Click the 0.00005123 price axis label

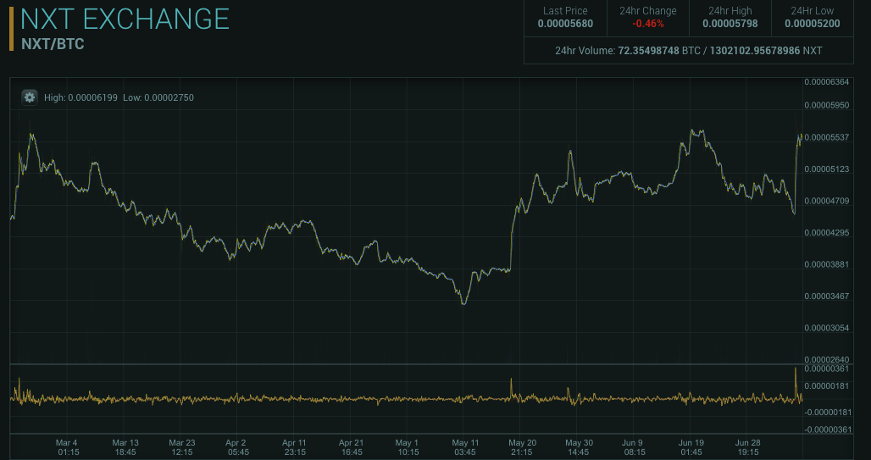827,169
